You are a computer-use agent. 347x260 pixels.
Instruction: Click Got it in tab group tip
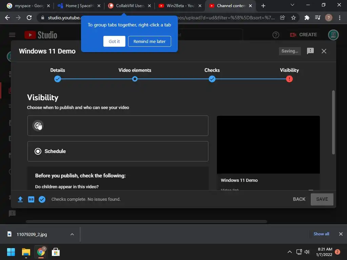[x=114, y=41]
